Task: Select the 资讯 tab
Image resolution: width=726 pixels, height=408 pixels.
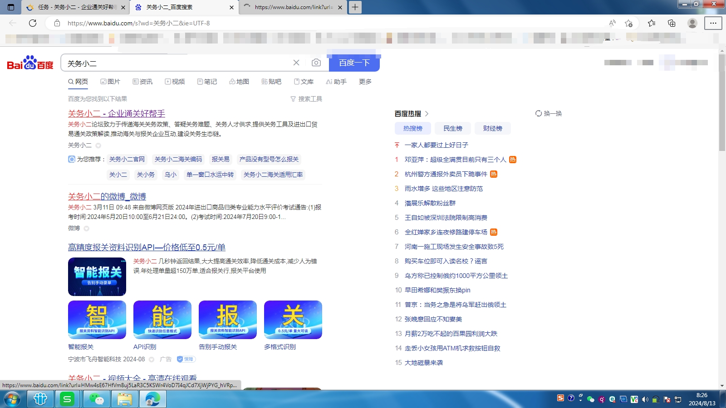Action: tap(142, 82)
